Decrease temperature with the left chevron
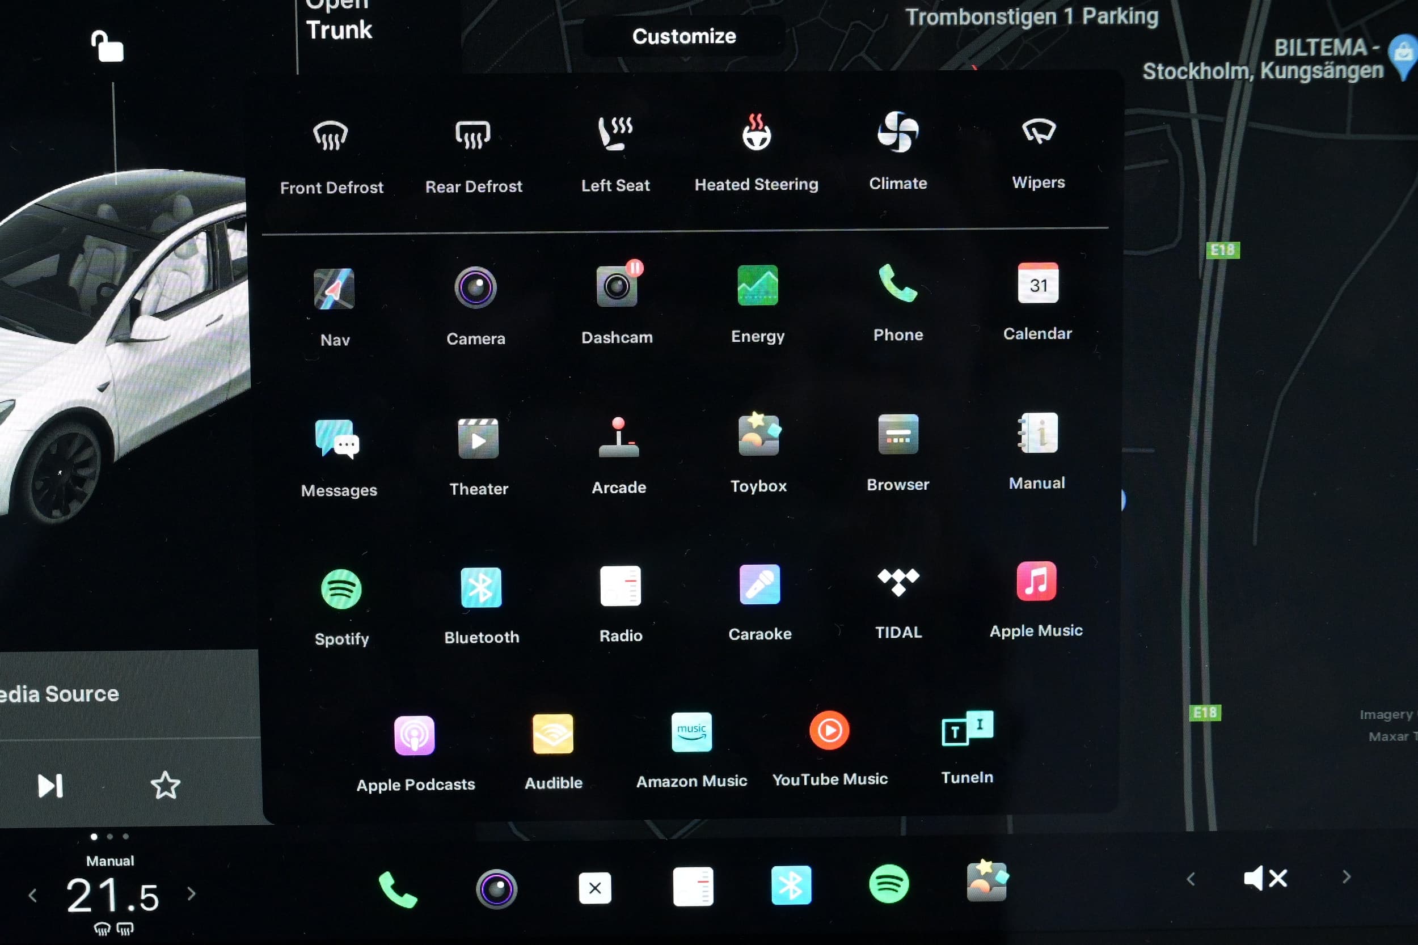 32,896
